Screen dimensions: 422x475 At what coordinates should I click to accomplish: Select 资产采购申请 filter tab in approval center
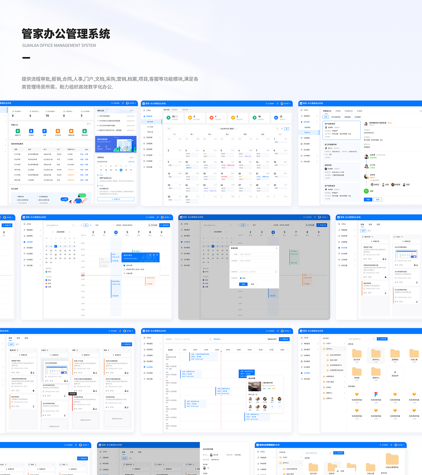coord(336,117)
